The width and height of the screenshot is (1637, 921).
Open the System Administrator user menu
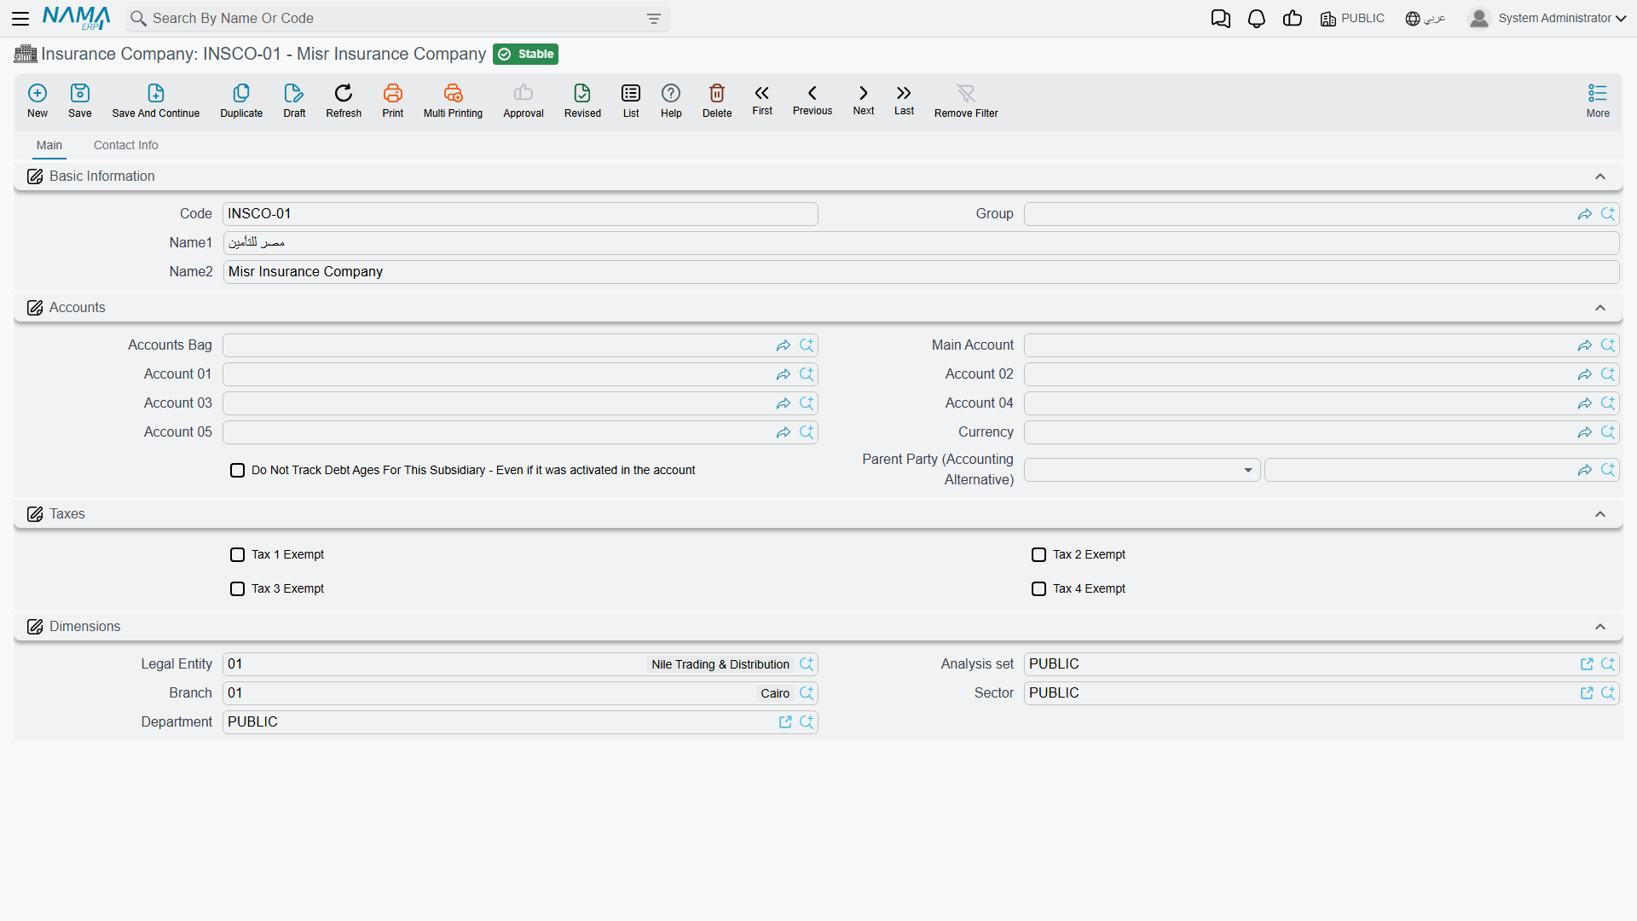tap(1547, 19)
